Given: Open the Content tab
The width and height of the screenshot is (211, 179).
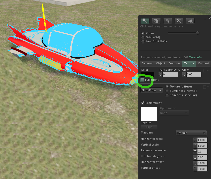Looking at the screenshot, I should 203,63.
